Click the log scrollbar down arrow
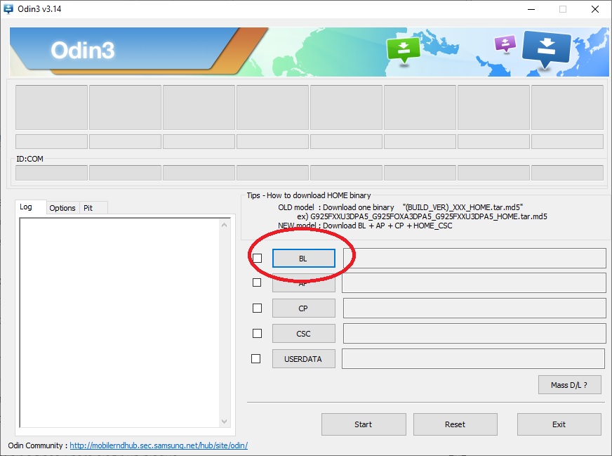 [x=225, y=422]
